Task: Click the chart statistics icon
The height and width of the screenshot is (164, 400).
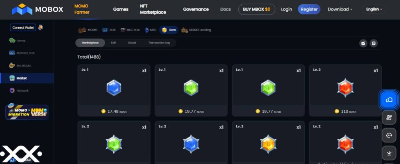Action: (363, 43)
